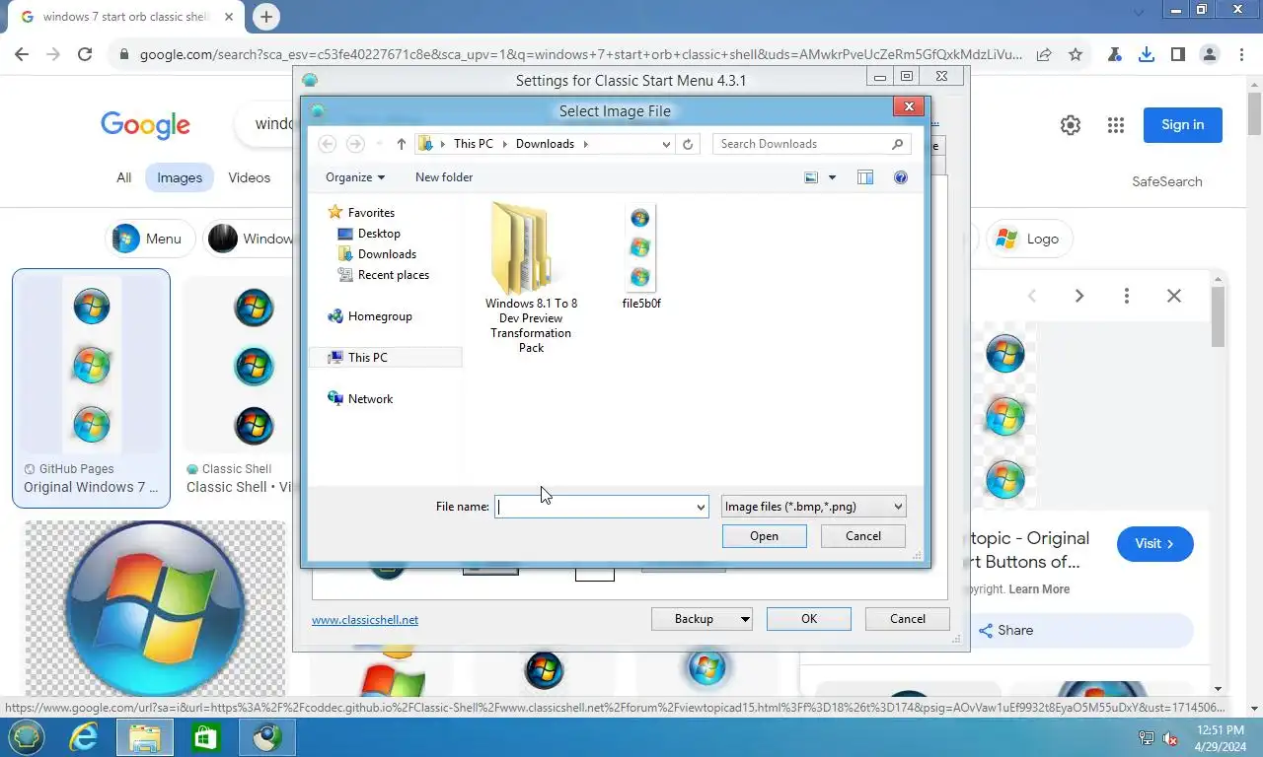Screen dimensions: 1263x757
Task: Click the Downloads breadcrumb in address bar
Action: tap(545, 144)
